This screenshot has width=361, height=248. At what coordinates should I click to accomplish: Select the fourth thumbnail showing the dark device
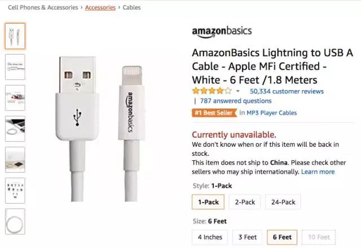coord(15,128)
